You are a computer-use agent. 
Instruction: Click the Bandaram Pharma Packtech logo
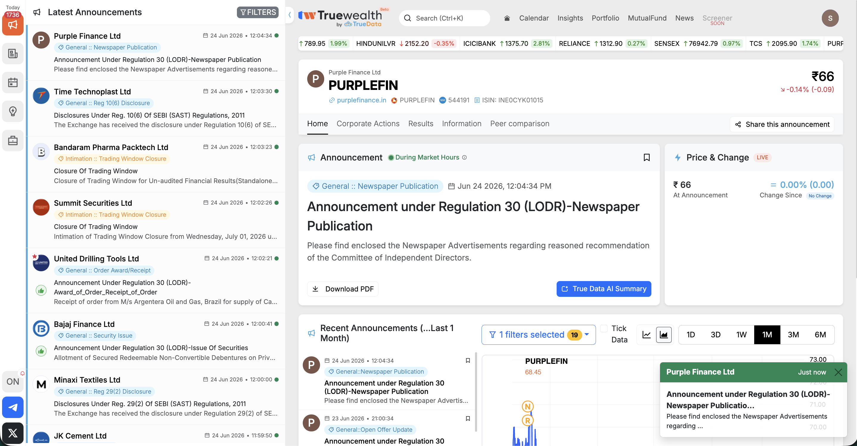[x=41, y=152]
